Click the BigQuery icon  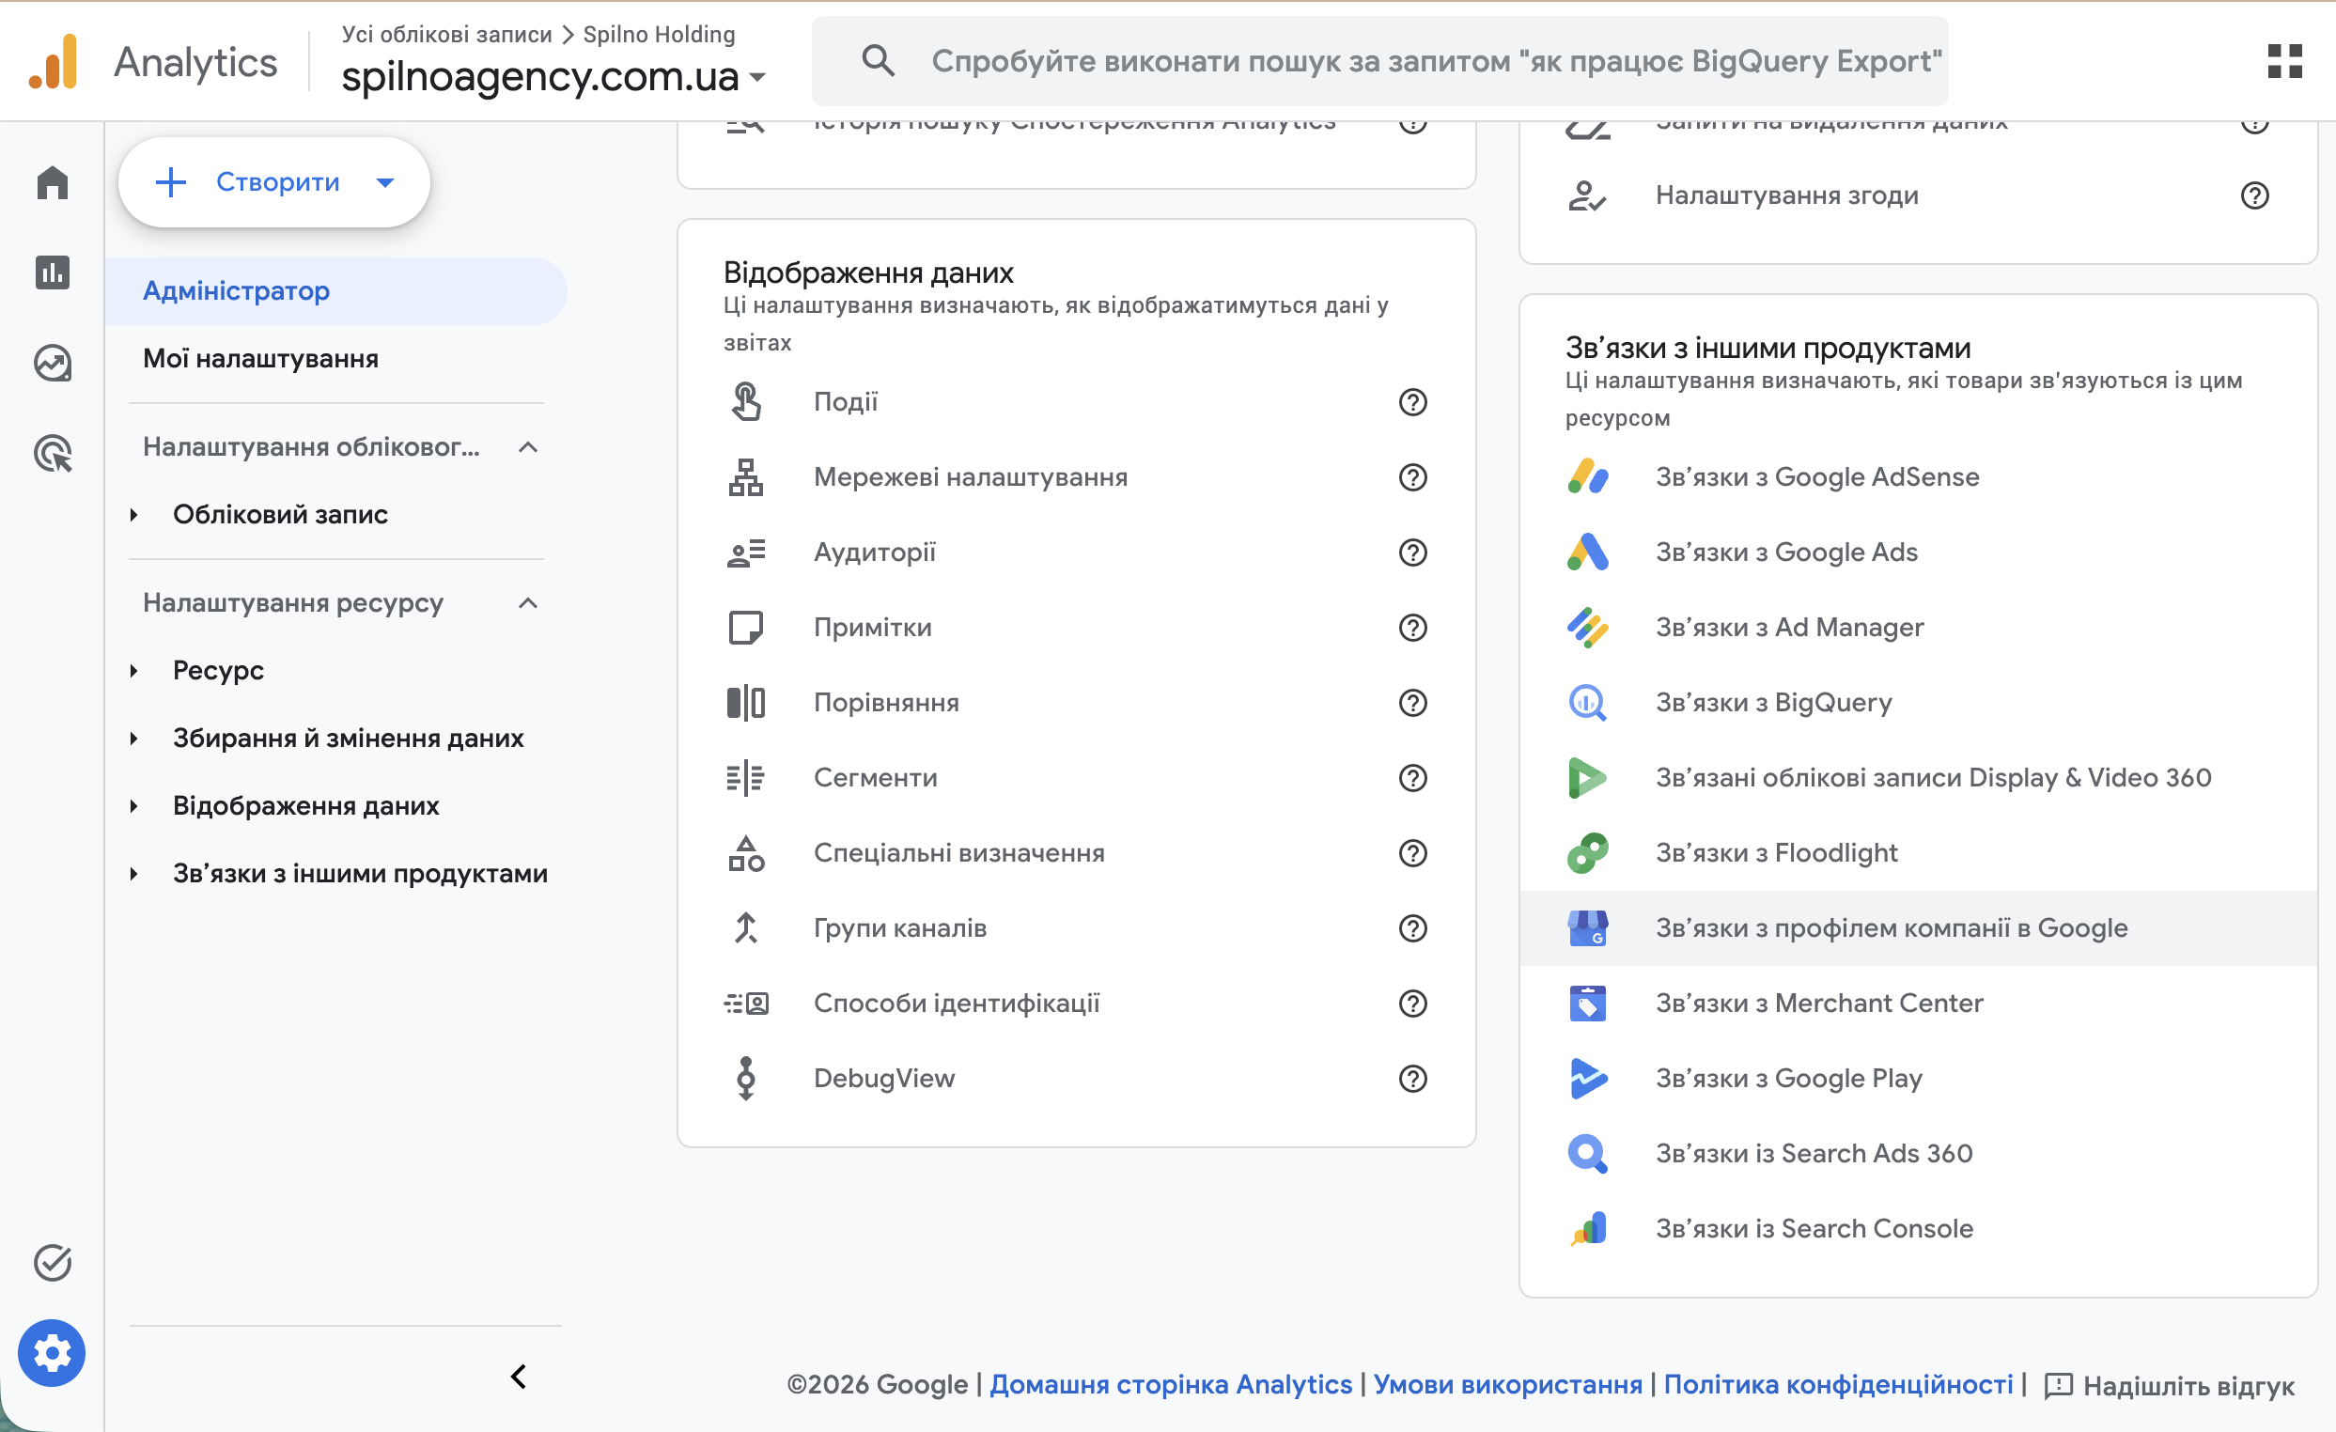pos(1587,702)
